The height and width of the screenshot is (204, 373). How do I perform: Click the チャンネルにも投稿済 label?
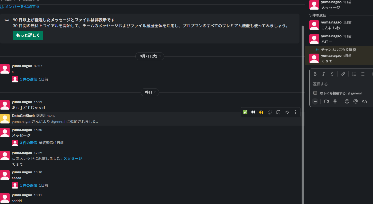pyautogui.click(x=338, y=50)
